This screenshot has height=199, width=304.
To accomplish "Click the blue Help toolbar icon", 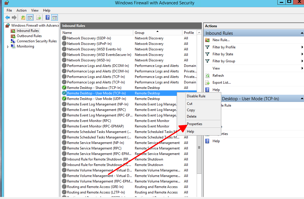I will tap(47, 17).
